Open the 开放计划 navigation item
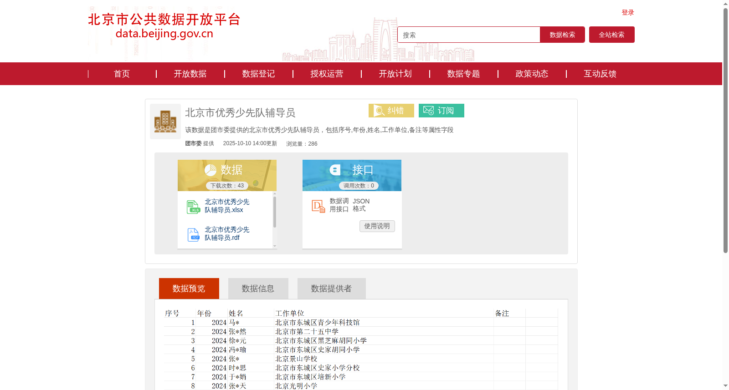The width and height of the screenshot is (729, 390). click(x=395, y=74)
